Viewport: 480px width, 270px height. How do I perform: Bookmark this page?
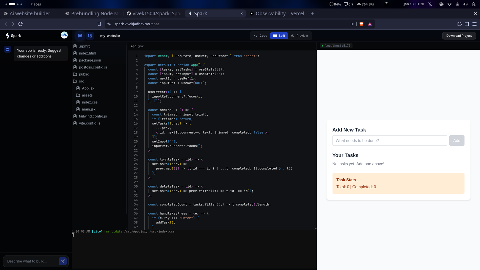tap(99, 24)
